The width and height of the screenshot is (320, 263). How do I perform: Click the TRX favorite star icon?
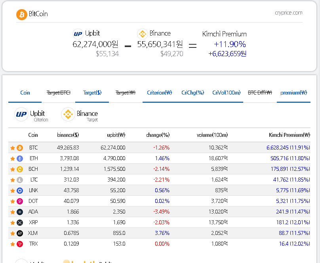tap(13, 244)
